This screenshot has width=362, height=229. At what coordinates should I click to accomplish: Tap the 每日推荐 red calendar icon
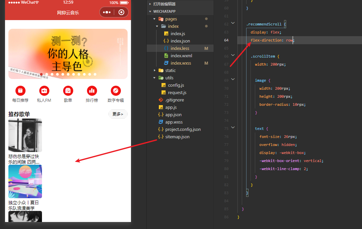(20, 91)
